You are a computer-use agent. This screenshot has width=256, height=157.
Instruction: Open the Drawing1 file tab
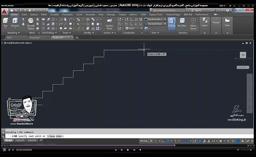coord(35,38)
